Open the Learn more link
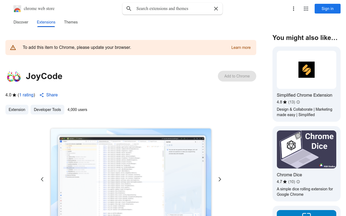The height and width of the screenshot is (216, 346). [x=241, y=48]
